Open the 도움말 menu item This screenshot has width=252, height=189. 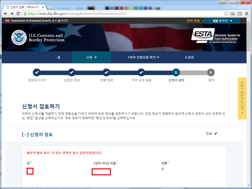click(190, 57)
